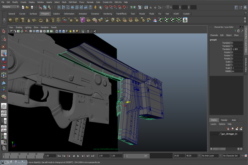This screenshot has width=248, height=165.
Task: Click the New Scene icon
Action: pos(23,7)
